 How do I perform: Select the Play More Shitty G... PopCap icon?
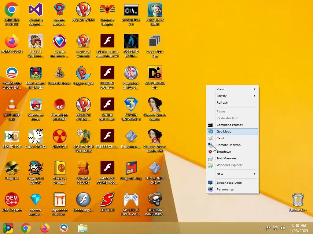tap(131, 78)
